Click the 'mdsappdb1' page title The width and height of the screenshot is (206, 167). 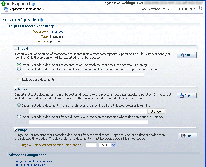coord(19,4)
